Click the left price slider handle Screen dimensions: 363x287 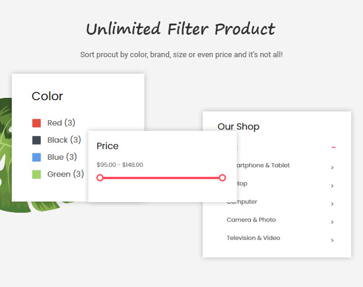pyautogui.click(x=100, y=178)
